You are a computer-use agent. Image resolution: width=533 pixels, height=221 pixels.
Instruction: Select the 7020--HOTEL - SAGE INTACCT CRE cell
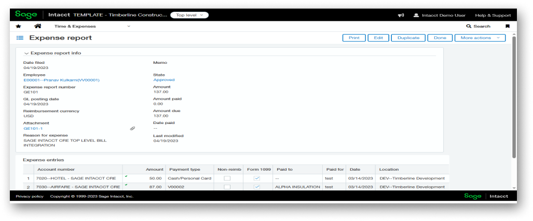pyautogui.click(x=78, y=178)
